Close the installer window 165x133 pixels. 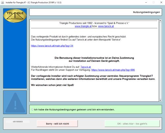click(x=161, y=2)
